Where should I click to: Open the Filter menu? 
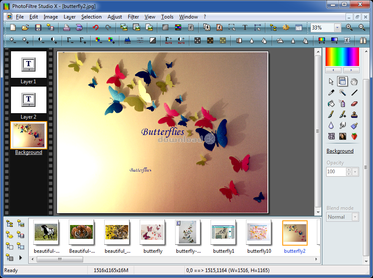(133, 17)
